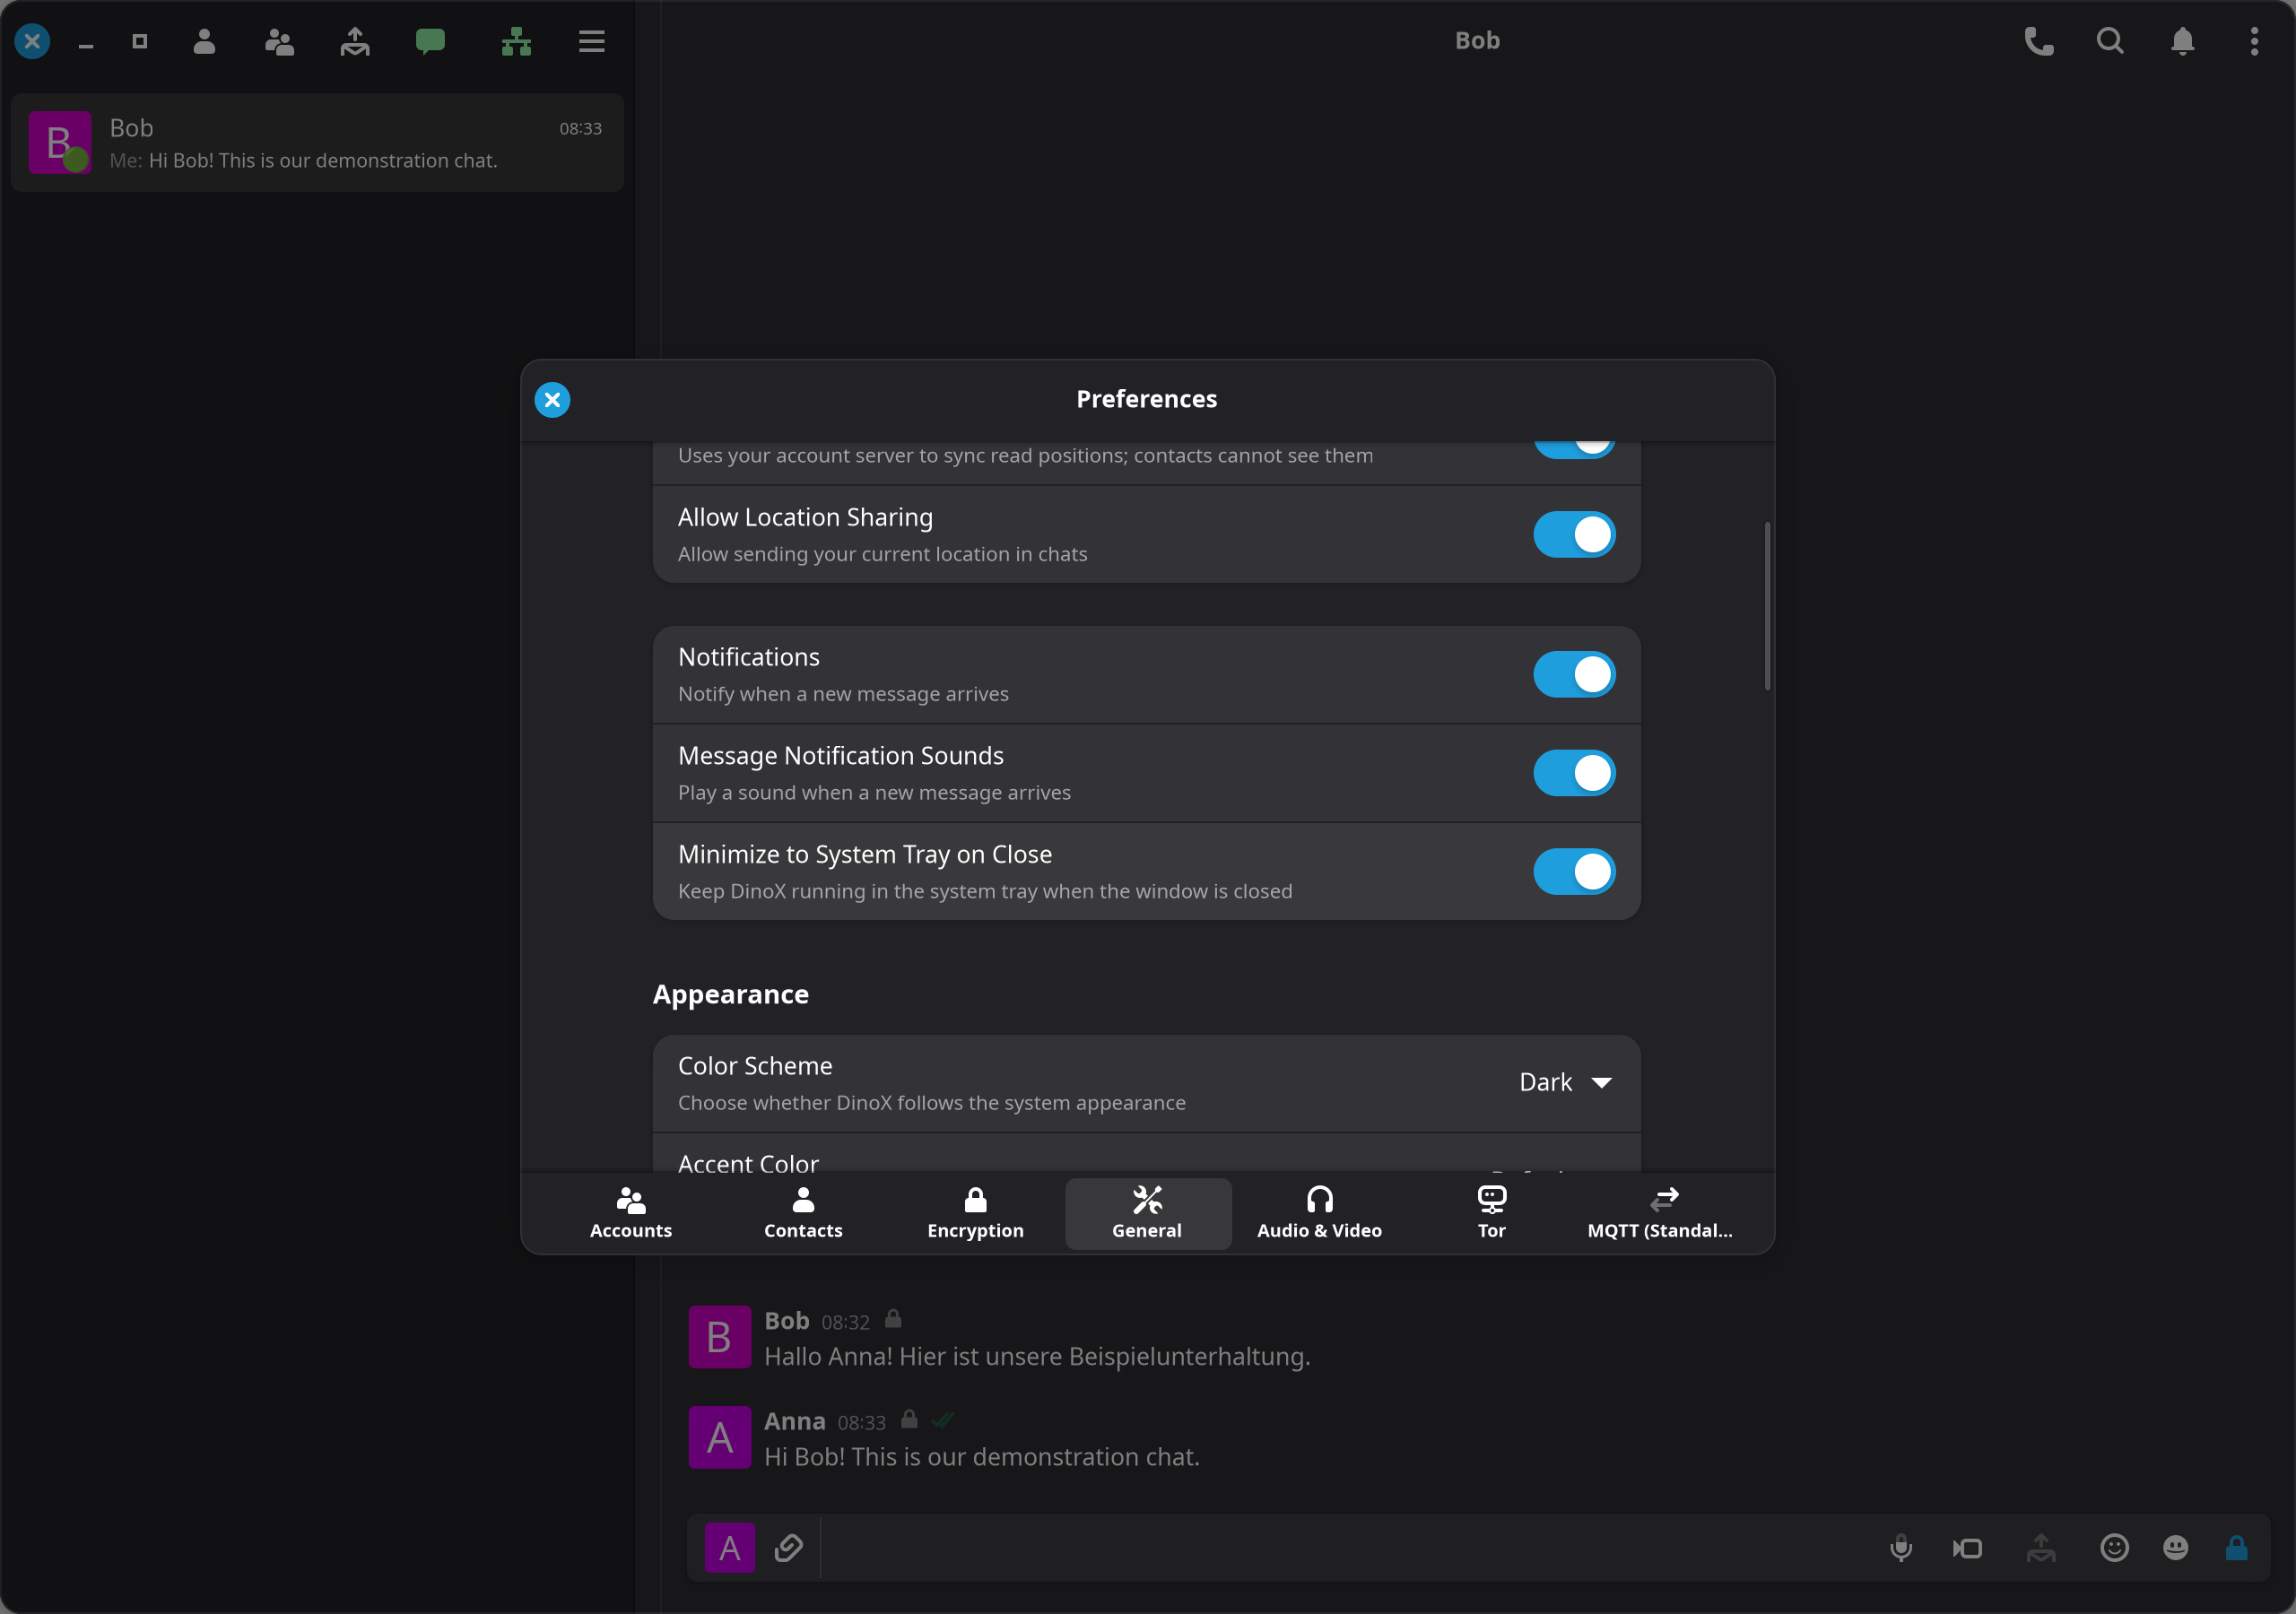Image resolution: width=2296 pixels, height=1614 pixels.
Task: Open the emoji smiley picker
Action: pos(2114,1548)
